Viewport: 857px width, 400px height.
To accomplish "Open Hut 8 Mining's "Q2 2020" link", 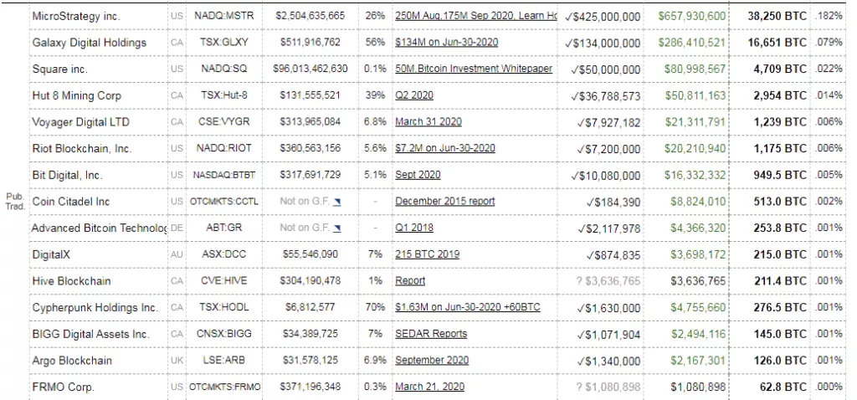I will point(414,95).
